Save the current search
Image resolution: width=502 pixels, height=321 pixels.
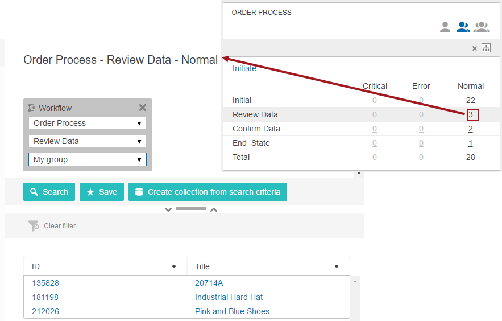[x=102, y=192]
